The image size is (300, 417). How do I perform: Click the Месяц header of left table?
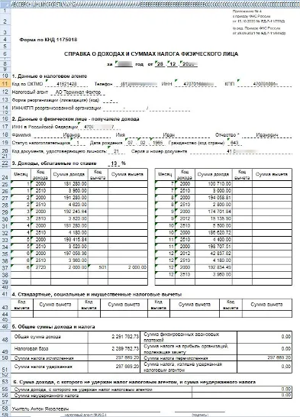coord(21,174)
